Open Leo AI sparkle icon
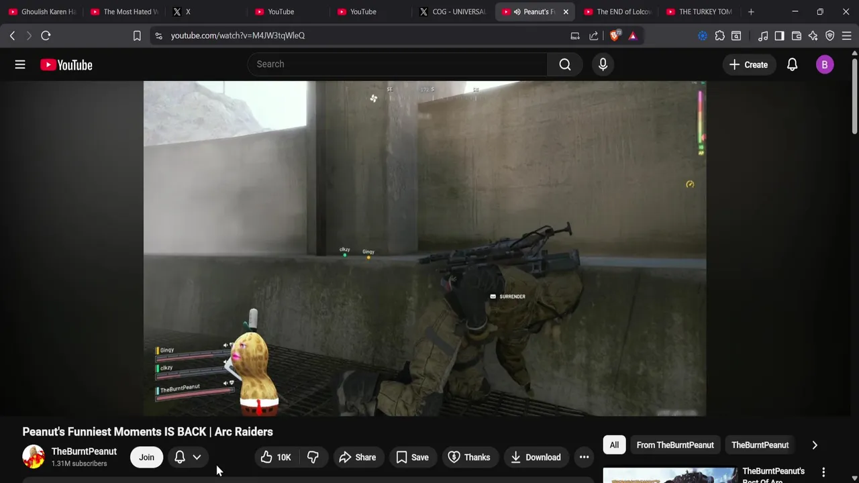The width and height of the screenshot is (859, 483). coord(813,36)
